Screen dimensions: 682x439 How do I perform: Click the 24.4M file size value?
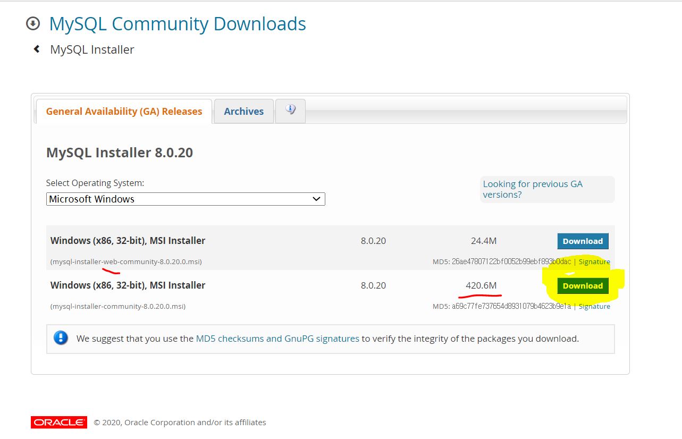point(484,241)
